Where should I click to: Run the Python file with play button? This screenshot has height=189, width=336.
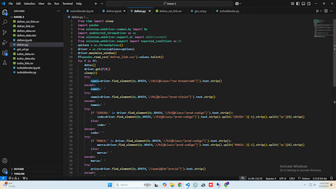click(317, 11)
